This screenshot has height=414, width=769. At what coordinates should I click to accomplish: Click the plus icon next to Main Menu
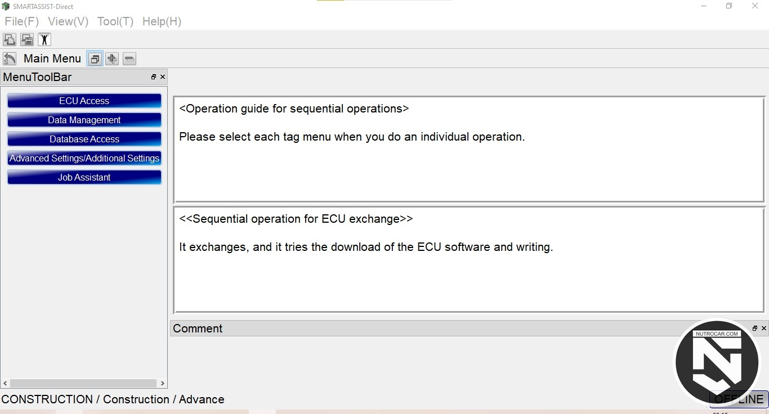tap(112, 58)
